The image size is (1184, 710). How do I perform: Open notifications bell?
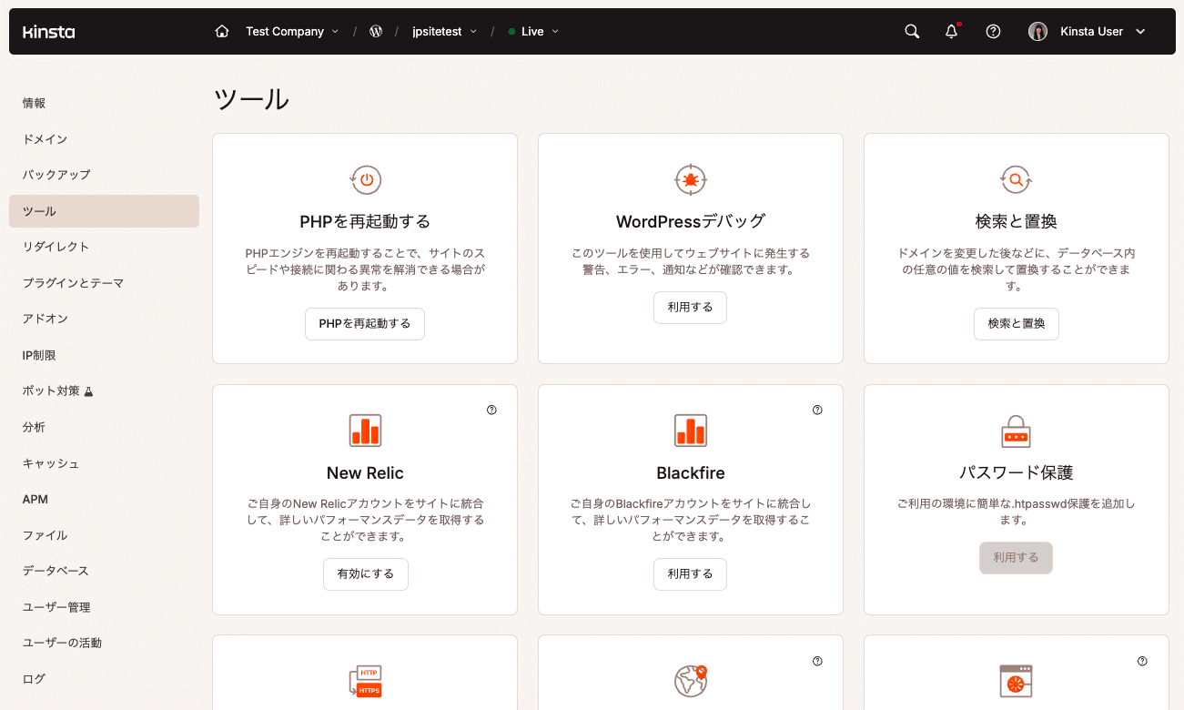[x=952, y=32]
